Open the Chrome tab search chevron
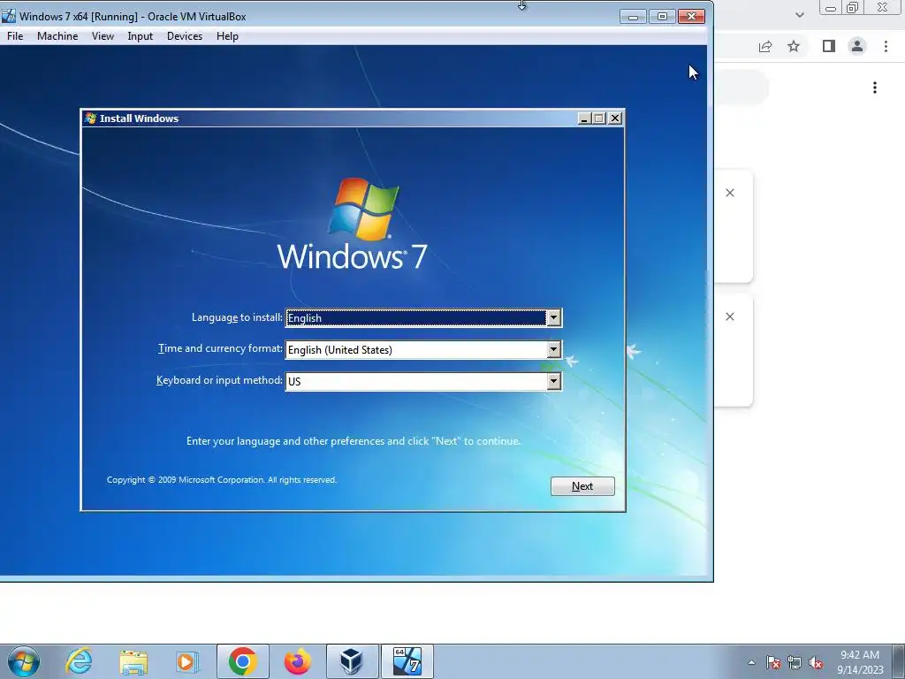Image resolution: width=905 pixels, height=679 pixels. (799, 15)
